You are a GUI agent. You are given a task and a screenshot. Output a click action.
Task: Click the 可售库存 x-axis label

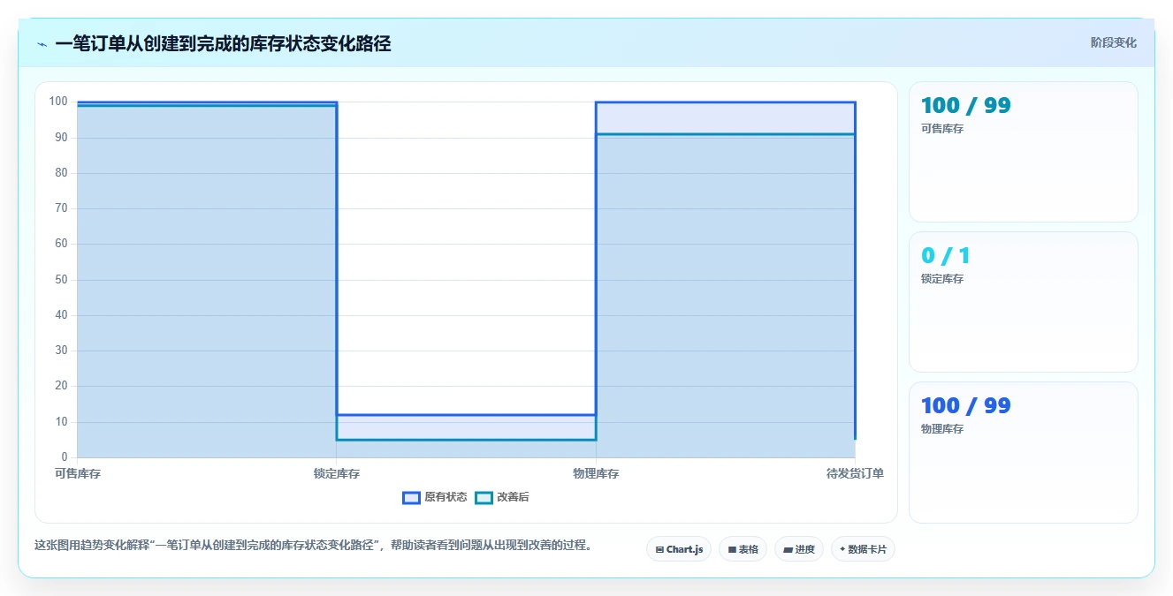pyautogui.click(x=78, y=474)
